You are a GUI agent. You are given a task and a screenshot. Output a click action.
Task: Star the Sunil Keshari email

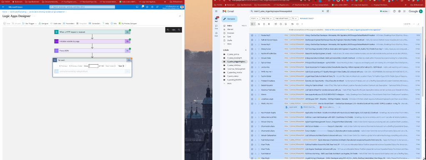[255, 153]
